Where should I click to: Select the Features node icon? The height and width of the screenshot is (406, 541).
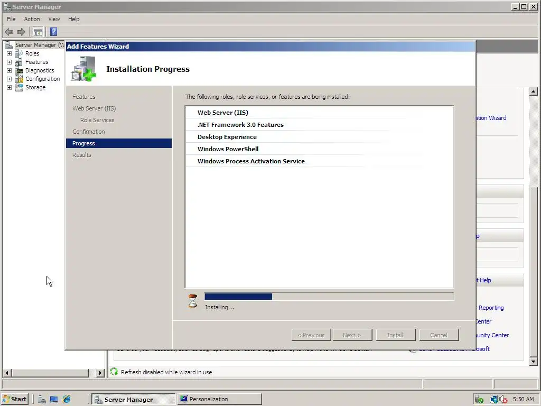[x=19, y=62]
